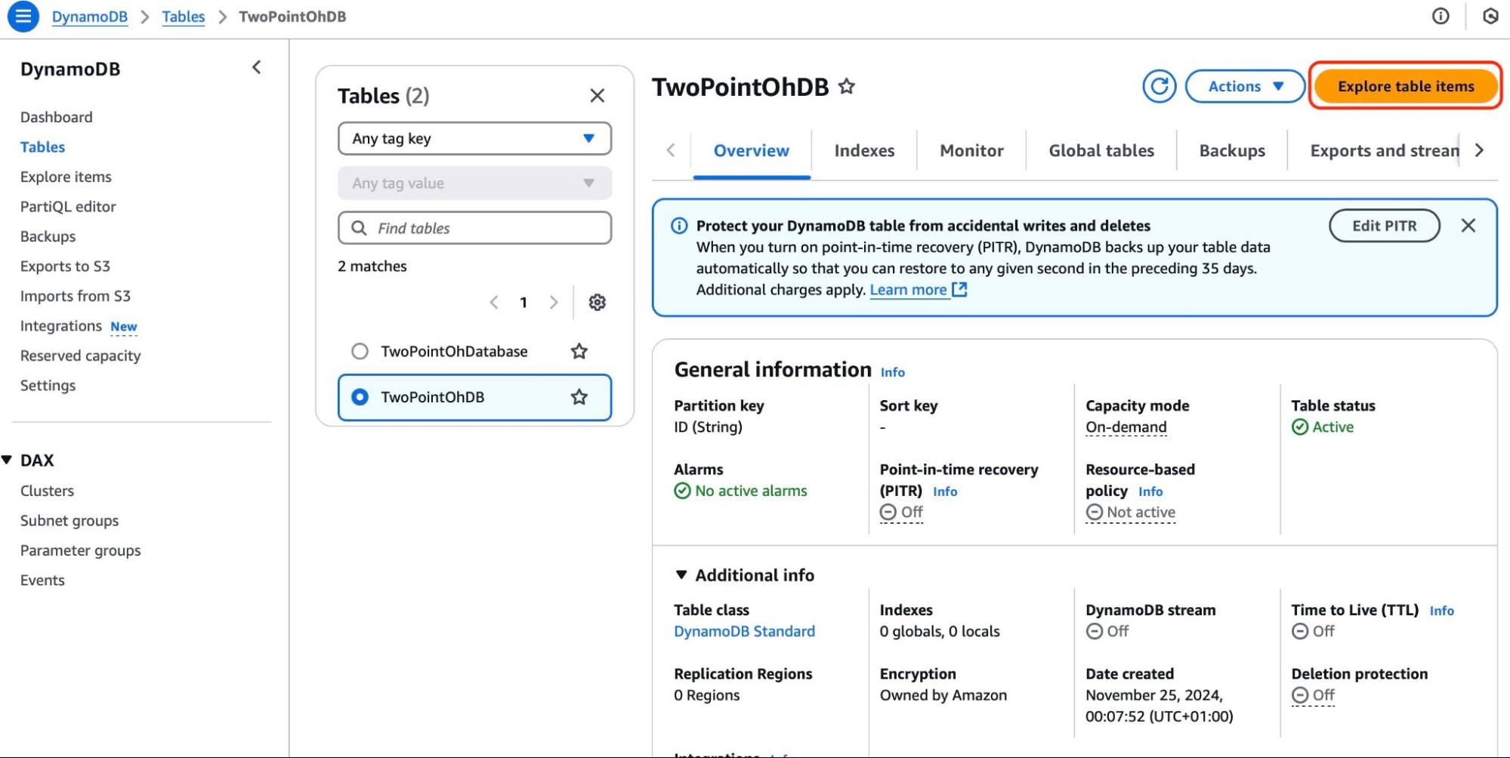Go to next page of tables
Screen dimensions: 1510x758
(x=554, y=303)
